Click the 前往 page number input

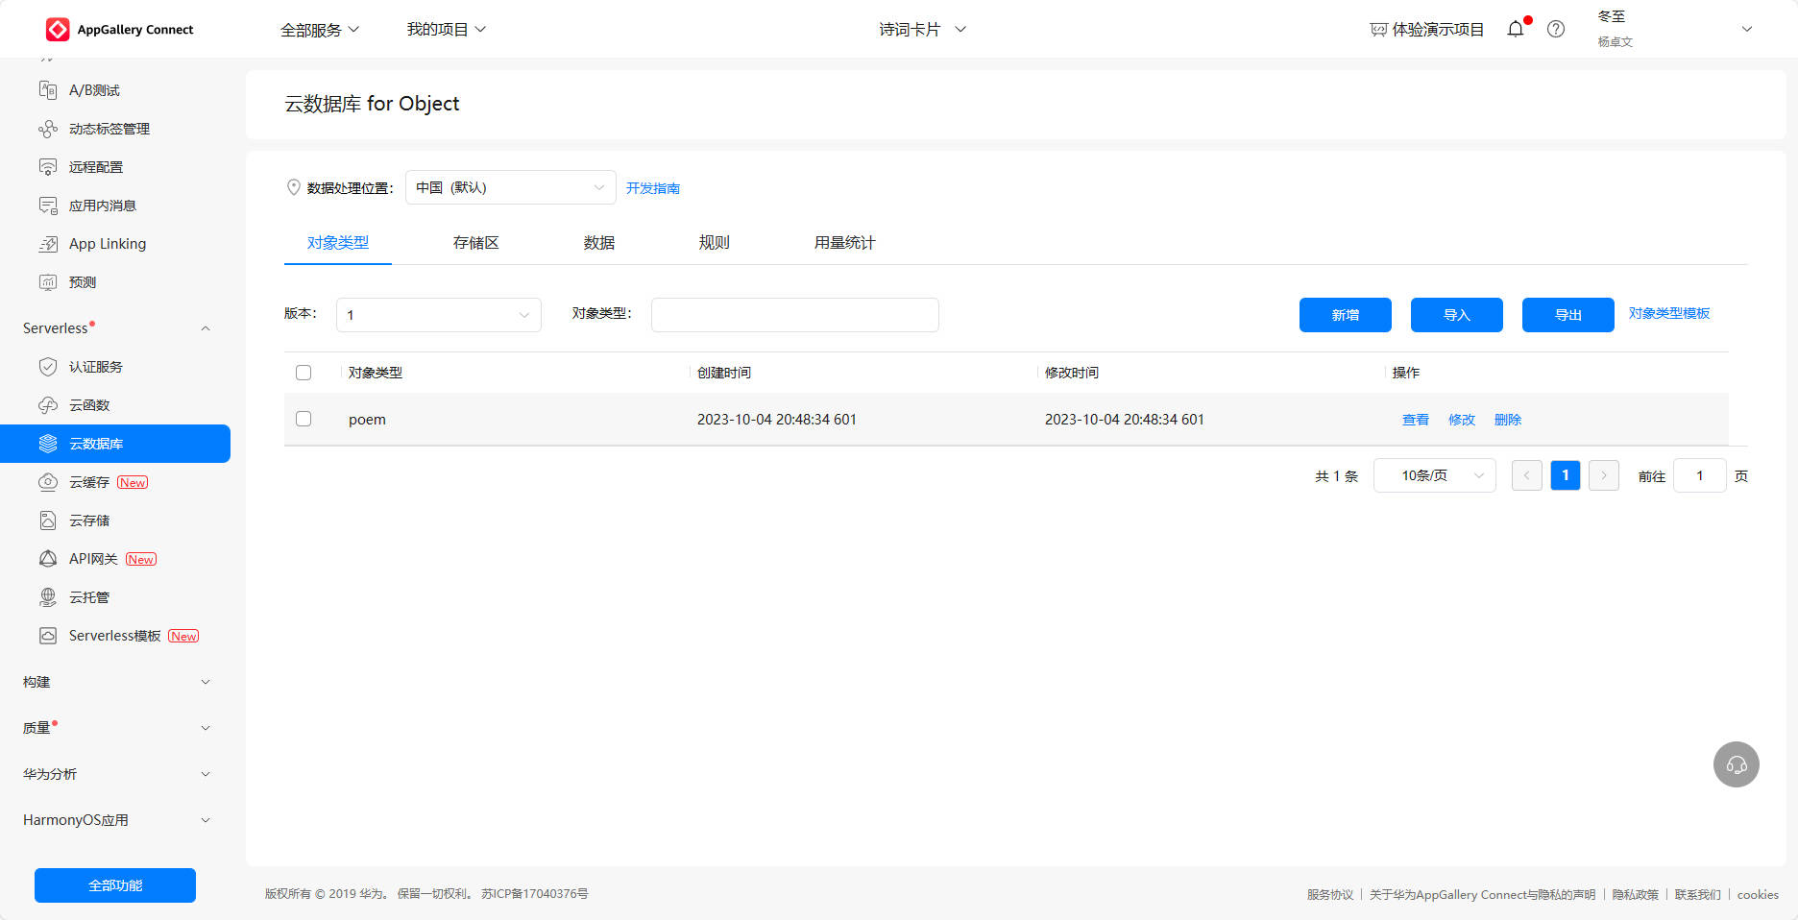(x=1700, y=475)
